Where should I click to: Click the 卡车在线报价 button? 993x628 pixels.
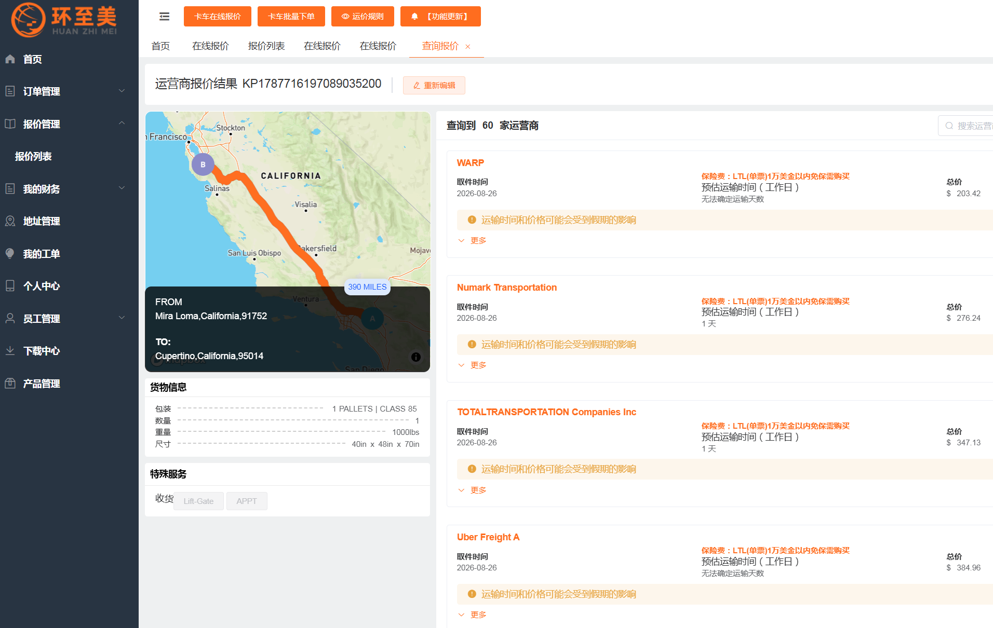(218, 17)
